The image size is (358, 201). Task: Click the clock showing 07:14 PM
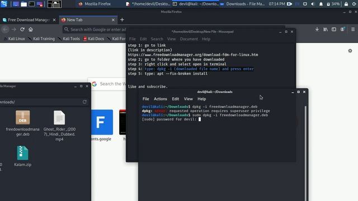pyautogui.click(x=277, y=4)
